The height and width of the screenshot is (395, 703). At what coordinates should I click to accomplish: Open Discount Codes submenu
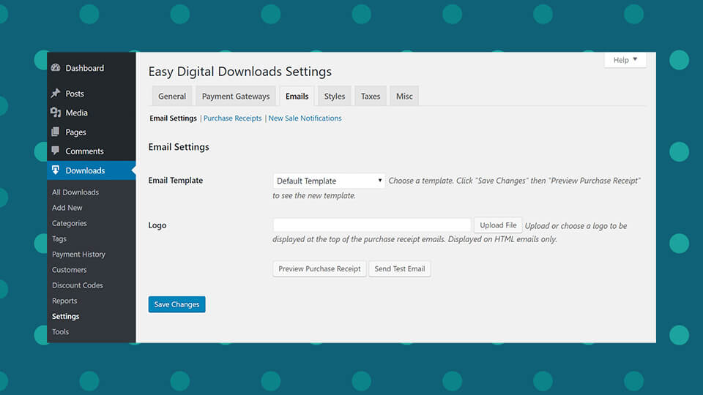coord(78,285)
